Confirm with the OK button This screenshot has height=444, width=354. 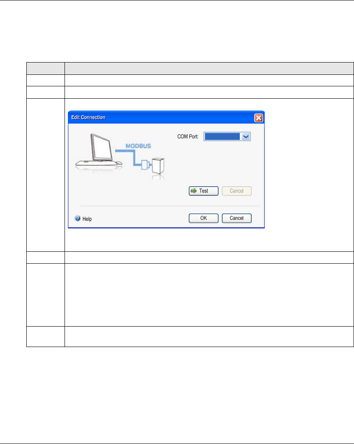203,218
